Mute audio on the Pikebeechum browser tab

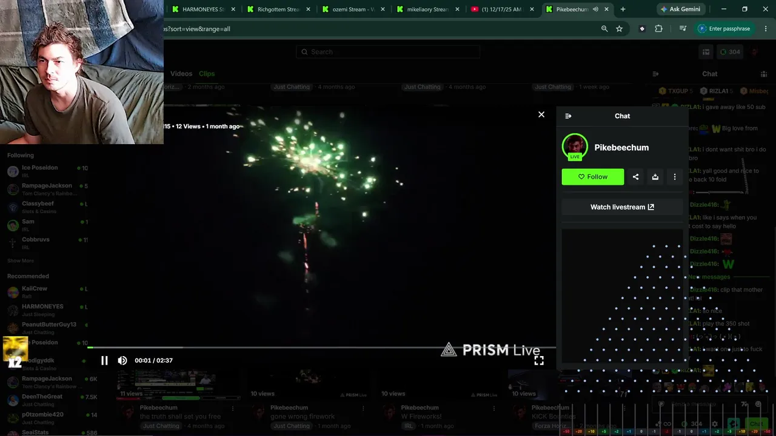pyautogui.click(x=596, y=9)
